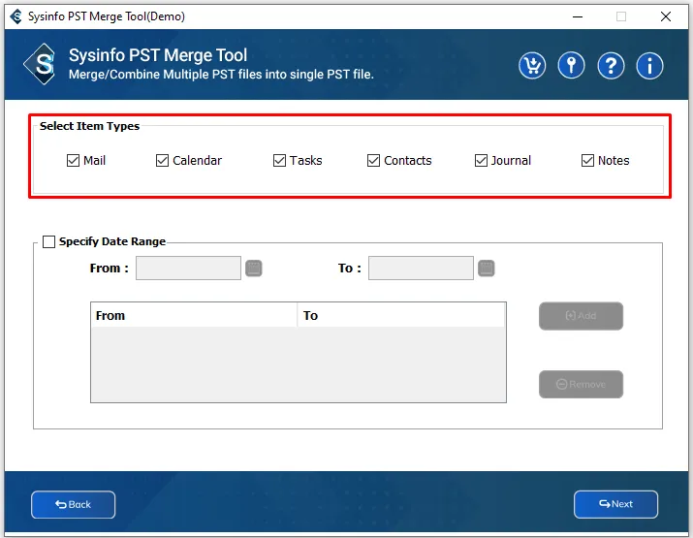Click the Sysinfo logo in header
Image resolution: width=693 pixels, height=538 pixels.
41,65
